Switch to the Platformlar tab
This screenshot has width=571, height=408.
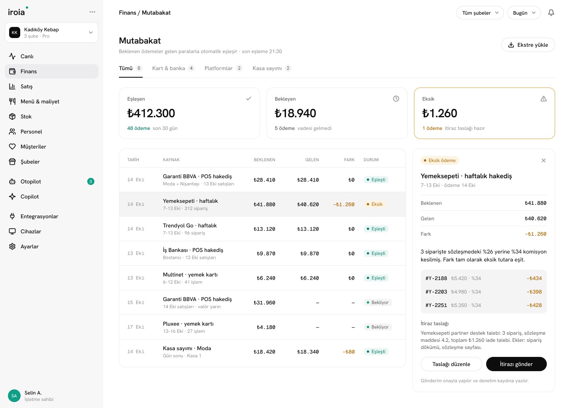point(224,68)
